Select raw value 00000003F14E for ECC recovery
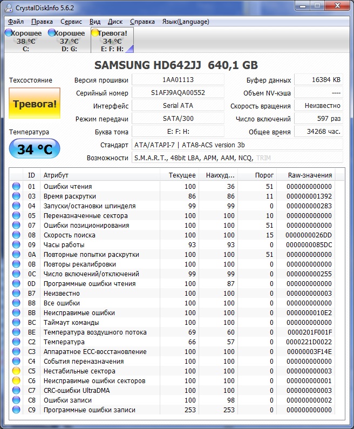This screenshot has width=354, height=429. [x=309, y=352]
